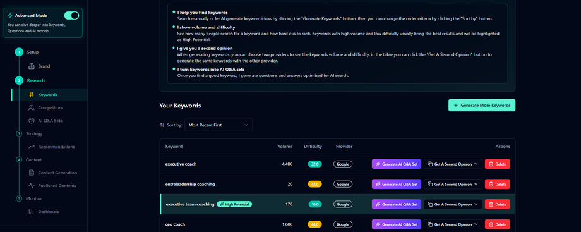Select the 'executive coach' keyword text
Image resolution: width=581 pixels, height=232 pixels.
point(181,164)
